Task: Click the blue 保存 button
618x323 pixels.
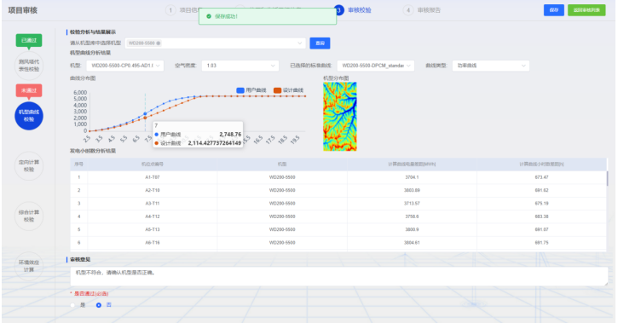Action: click(x=554, y=10)
